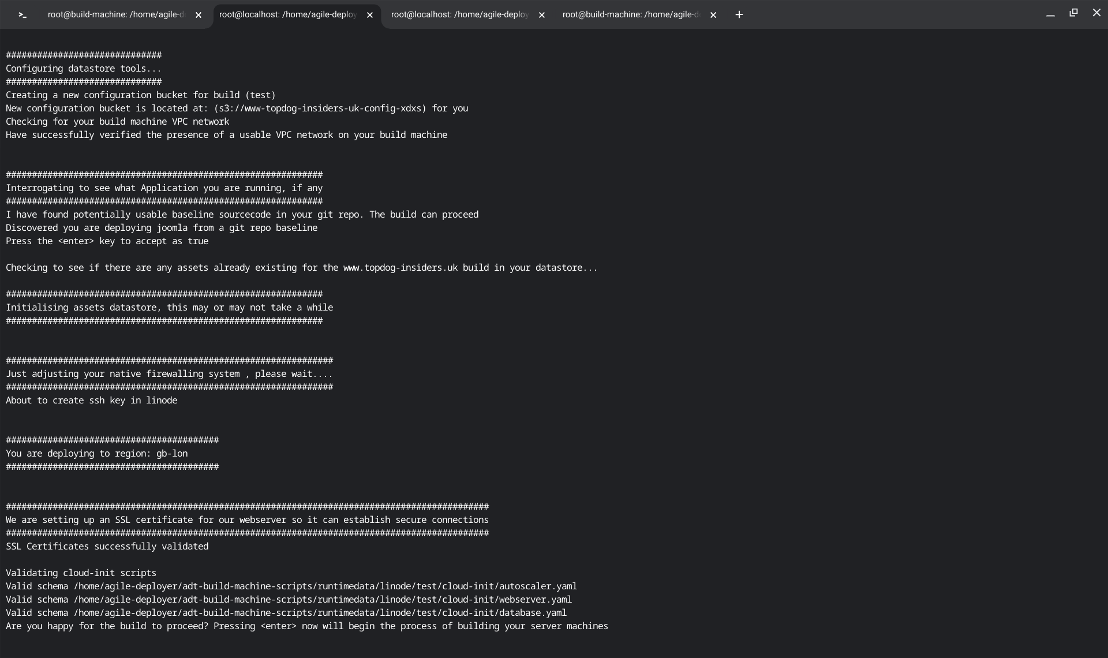Close the active root@localhost tab
The width and height of the screenshot is (1108, 658).
370,16
